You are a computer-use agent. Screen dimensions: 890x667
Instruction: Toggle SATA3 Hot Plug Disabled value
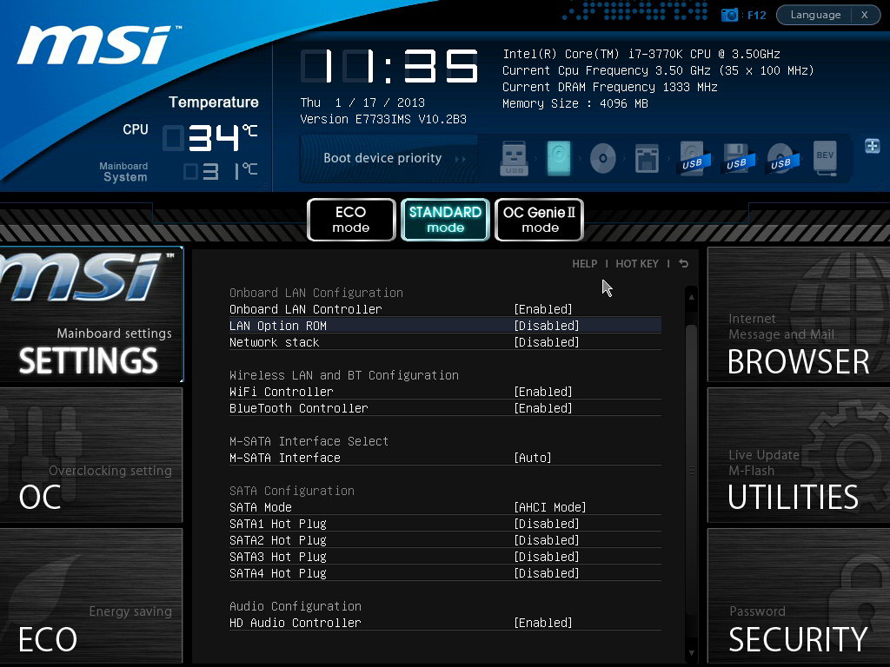(x=547, y=557)
